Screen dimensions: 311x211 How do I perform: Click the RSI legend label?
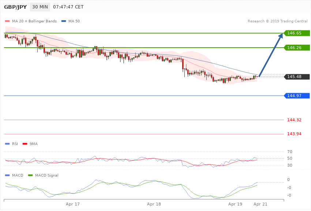(15, 144)
